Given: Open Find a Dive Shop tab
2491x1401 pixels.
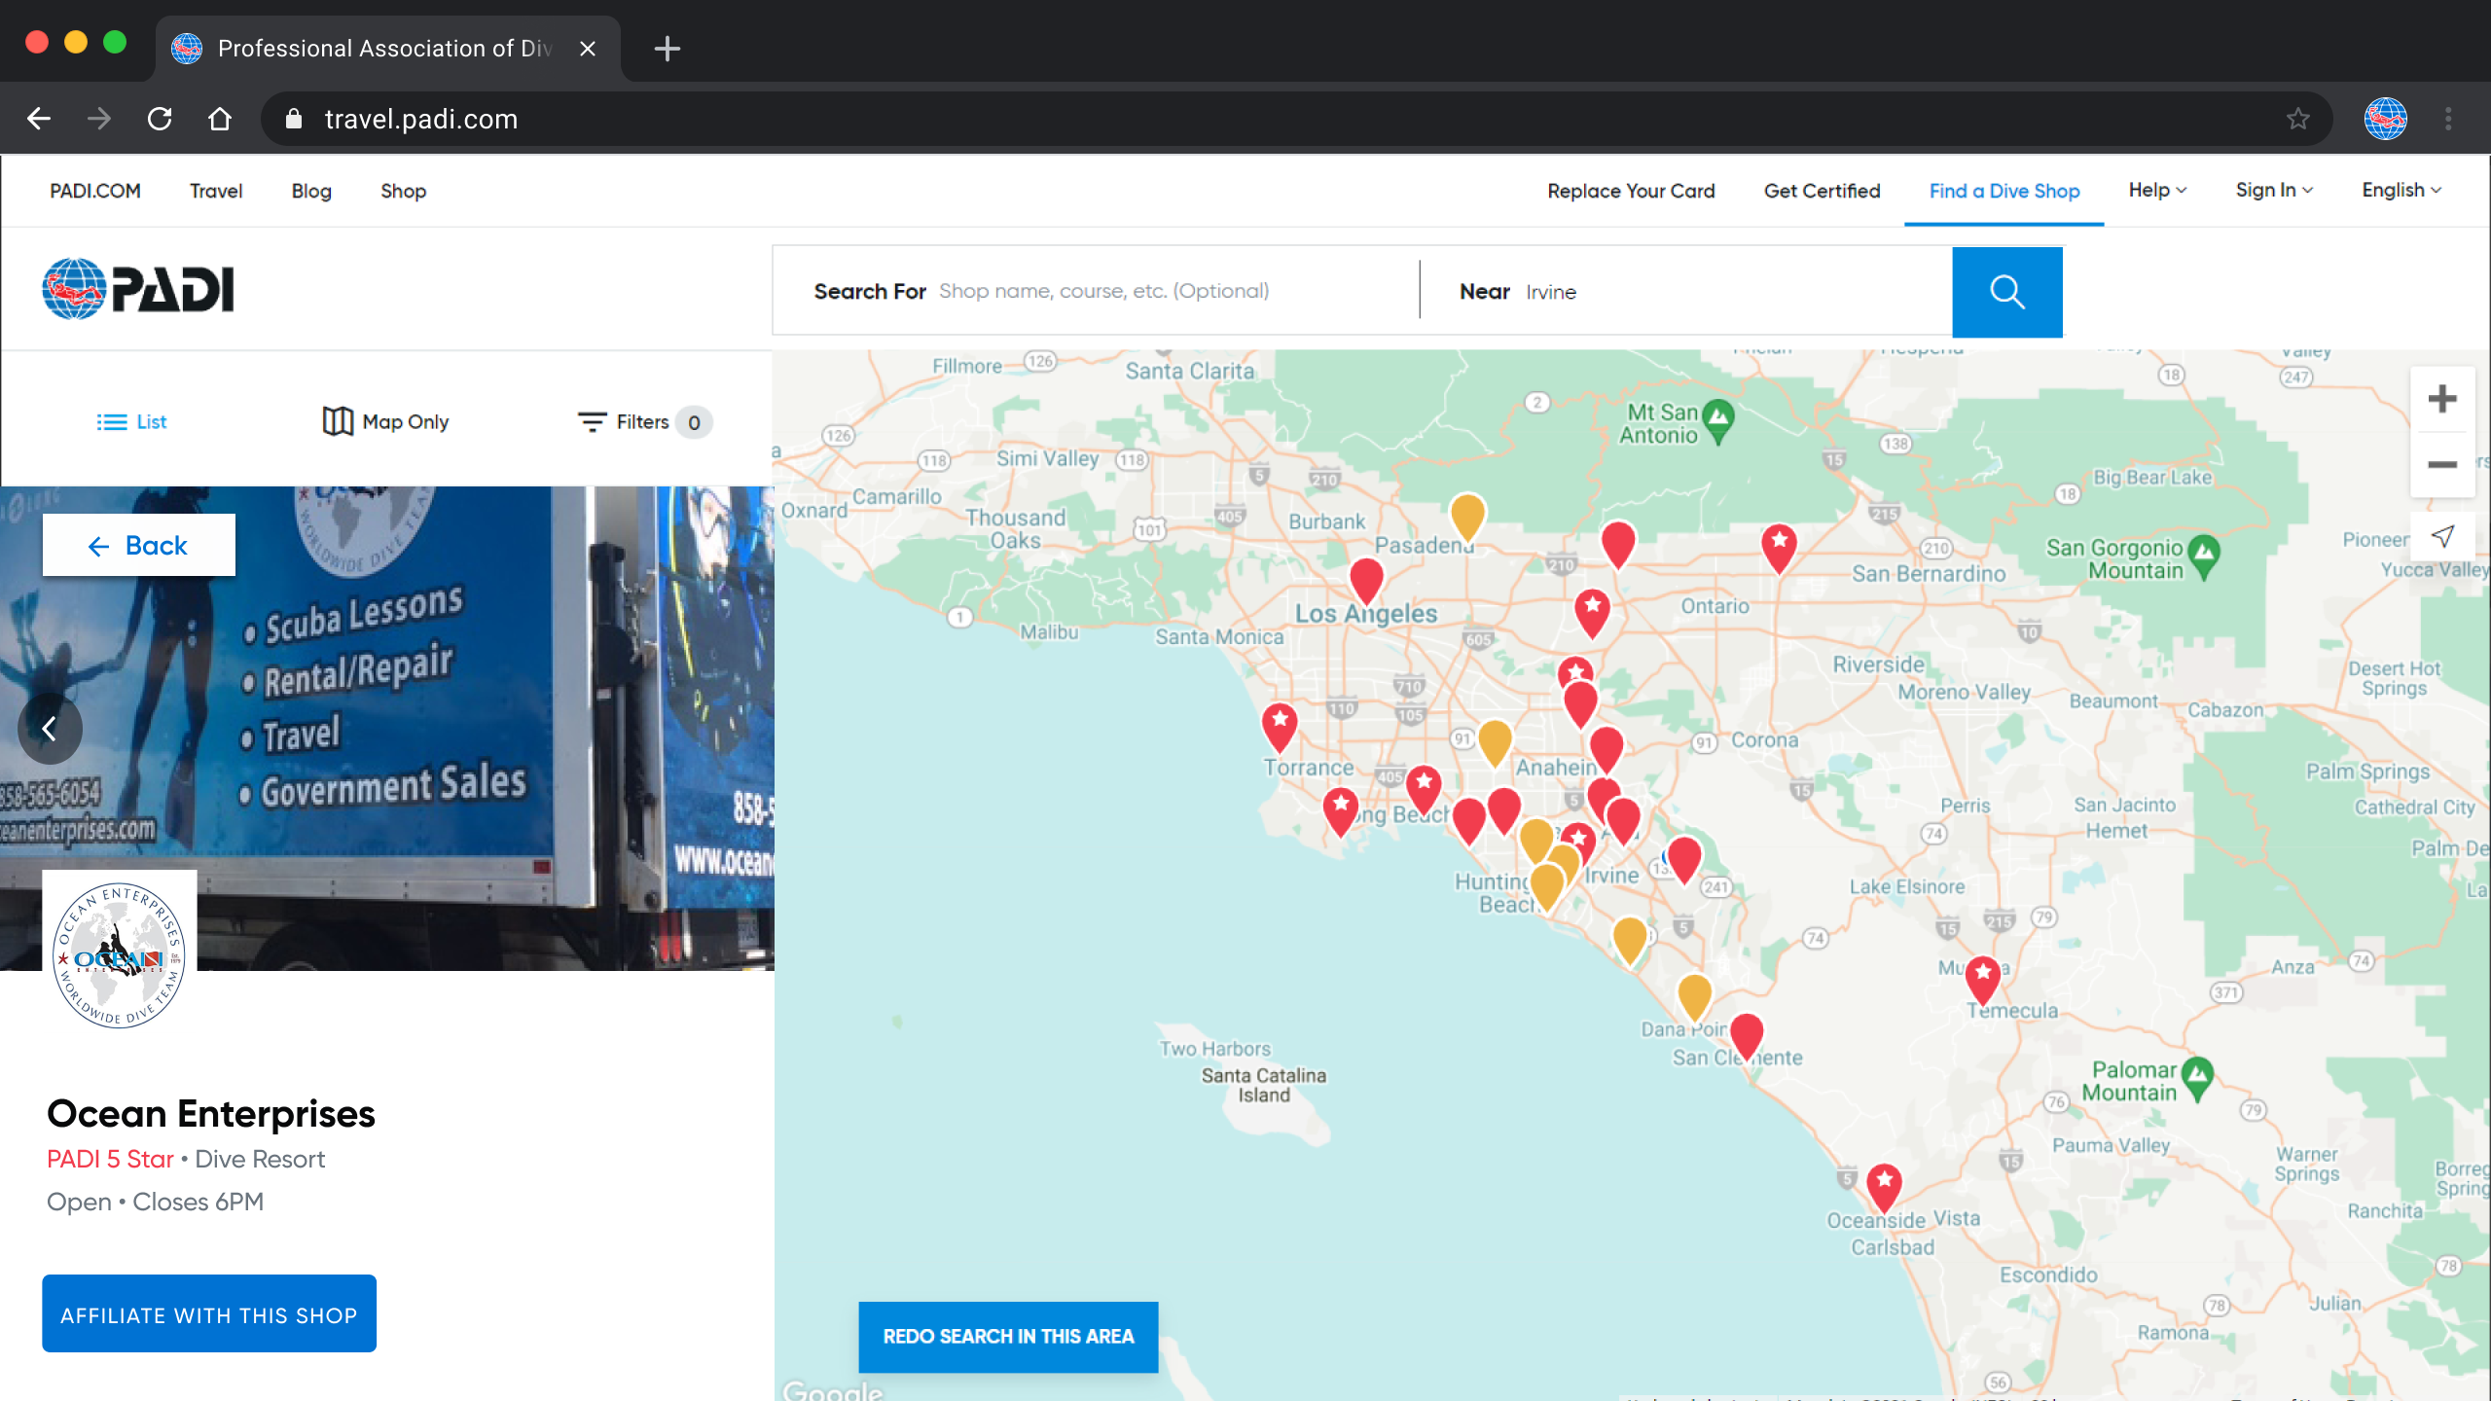Looking at the screenshot, I should click(x=2004, y=192).
